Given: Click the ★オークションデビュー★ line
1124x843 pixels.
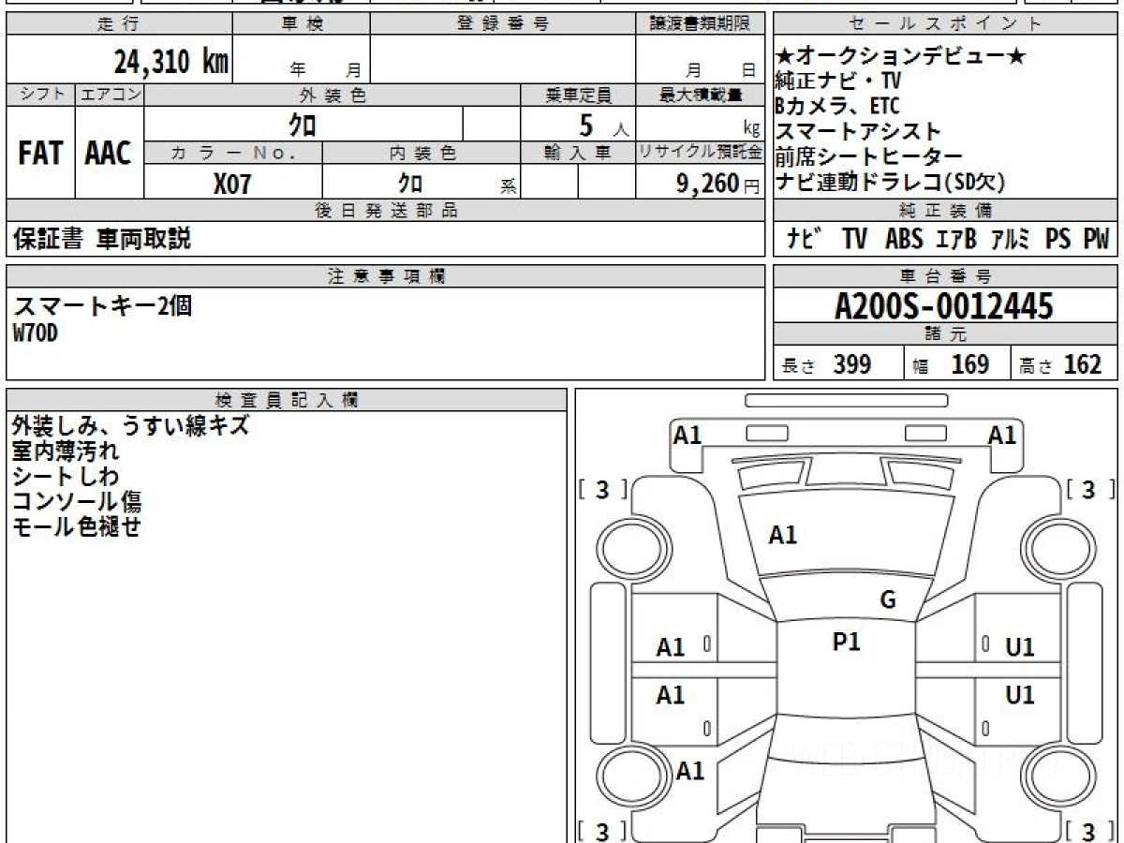Looking at the screenshot, I should (901, 56).
